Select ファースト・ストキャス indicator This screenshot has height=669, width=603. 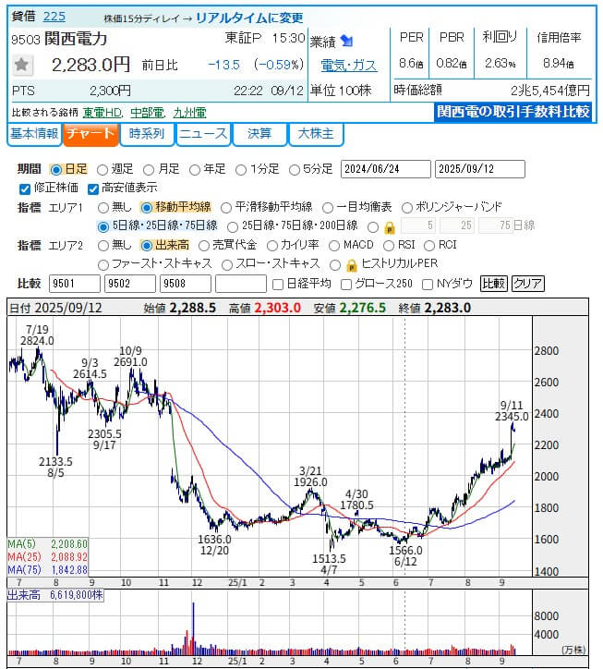(x=103, y=264)
